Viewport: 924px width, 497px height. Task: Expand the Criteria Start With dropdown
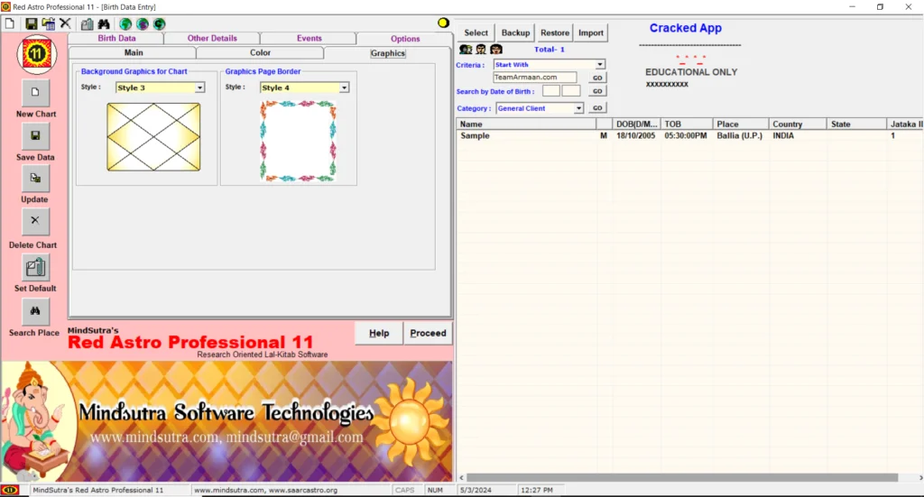[600, 64]
